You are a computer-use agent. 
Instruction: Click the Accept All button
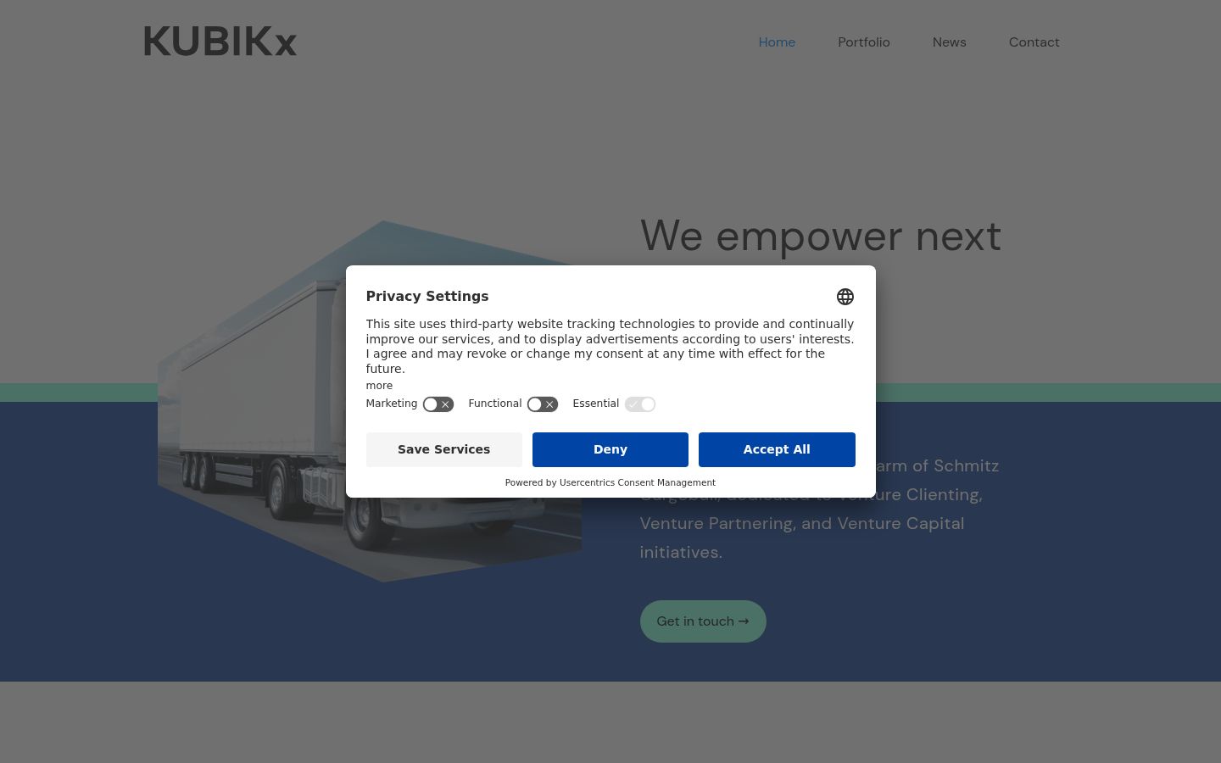[x=777, y=449]
